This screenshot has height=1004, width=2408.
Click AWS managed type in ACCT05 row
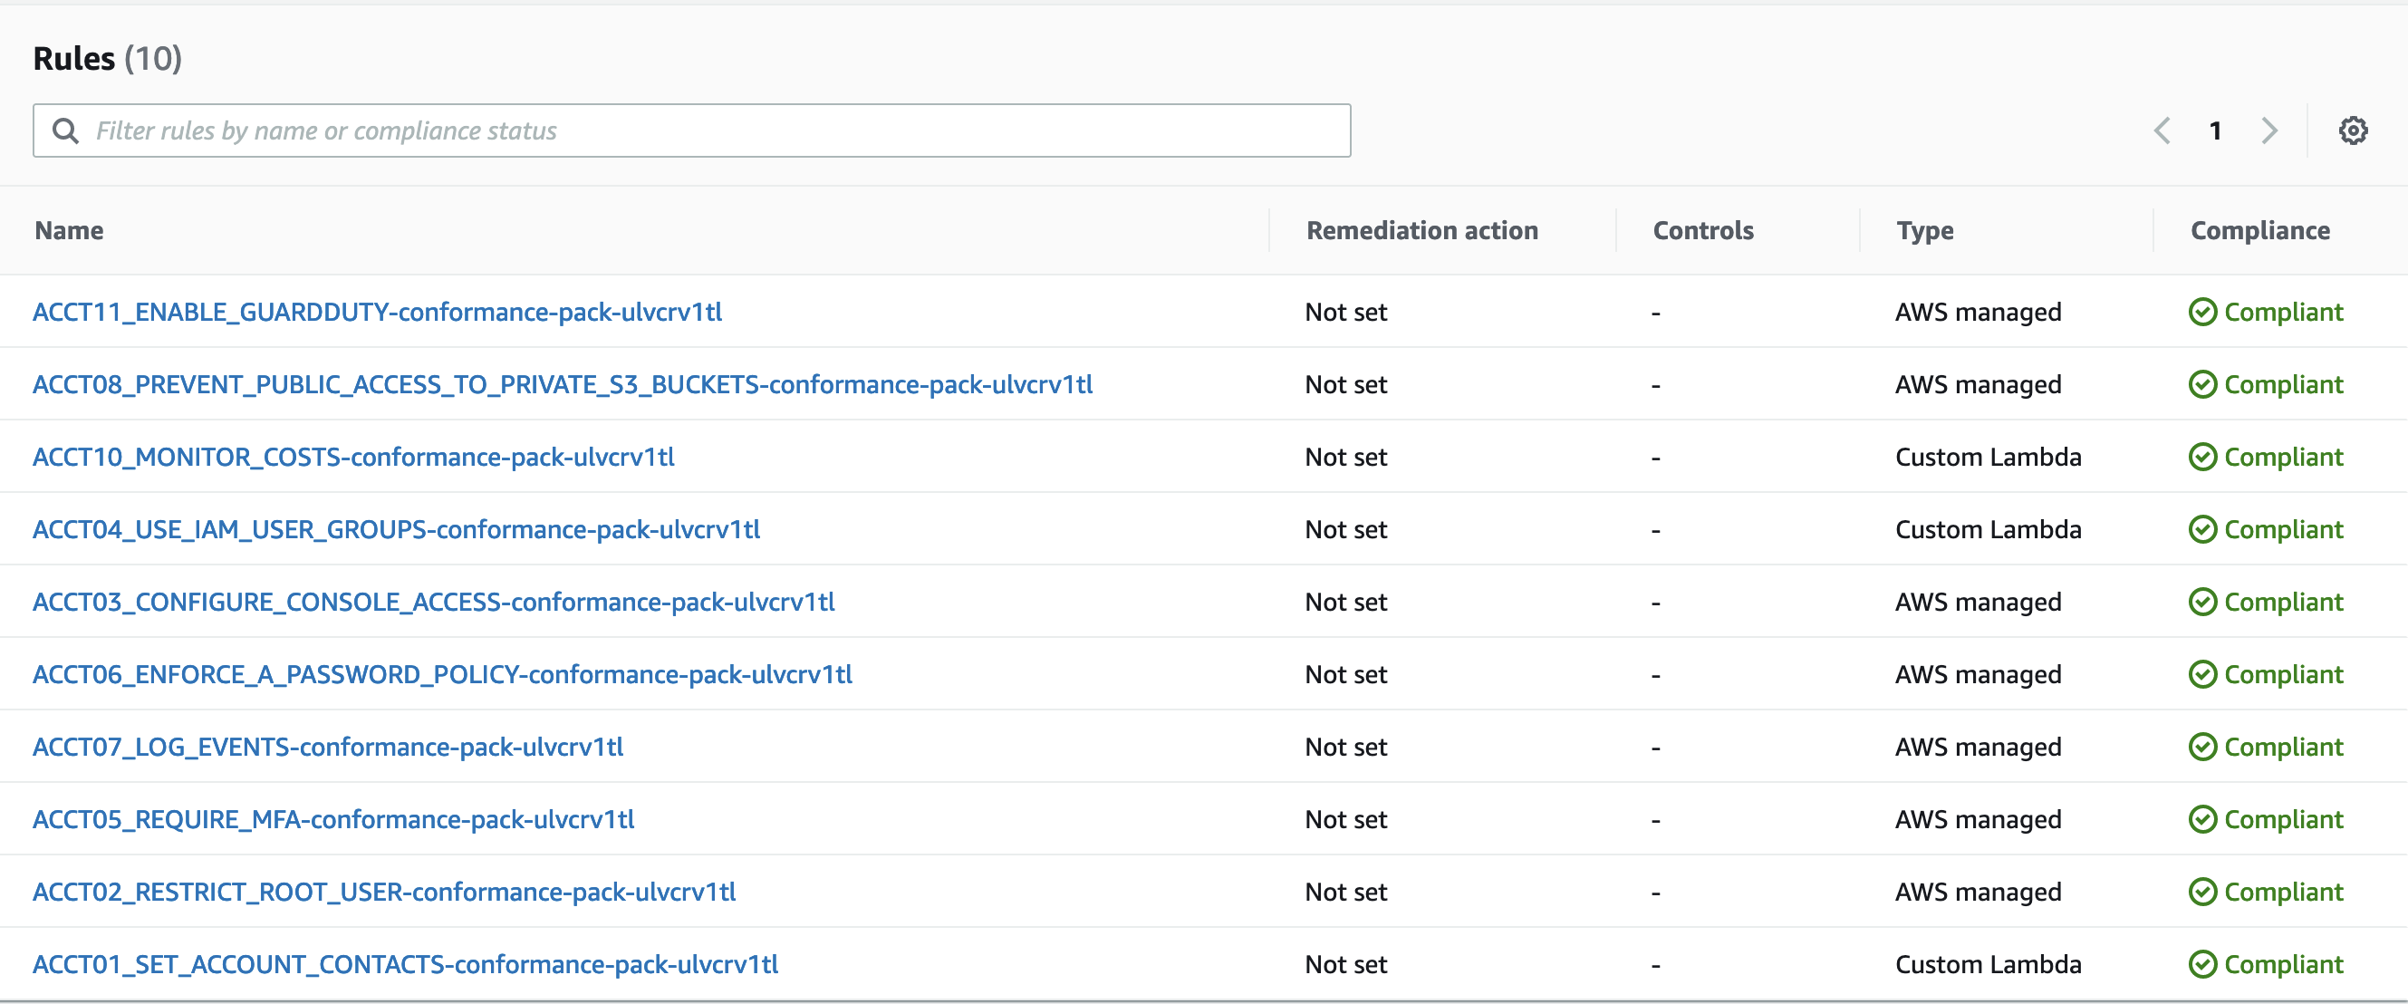[1978, 820]
